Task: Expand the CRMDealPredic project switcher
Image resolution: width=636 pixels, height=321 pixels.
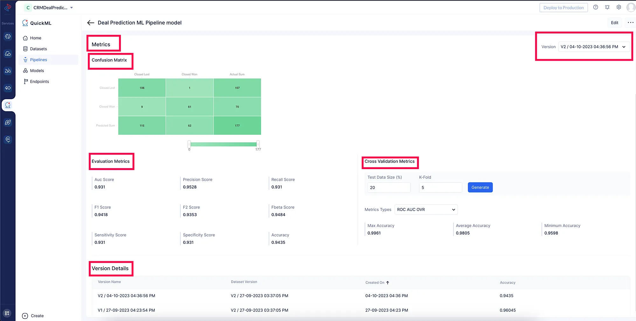Action: point(49,8)
